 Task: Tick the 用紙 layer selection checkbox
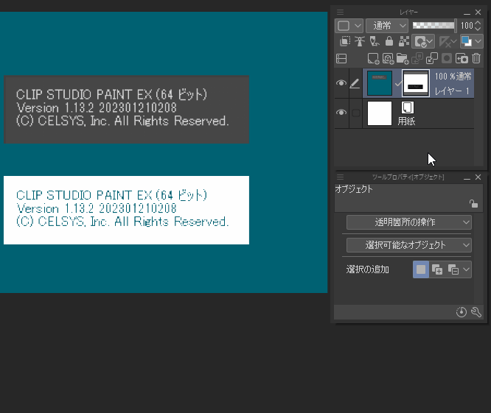[356, 113]
